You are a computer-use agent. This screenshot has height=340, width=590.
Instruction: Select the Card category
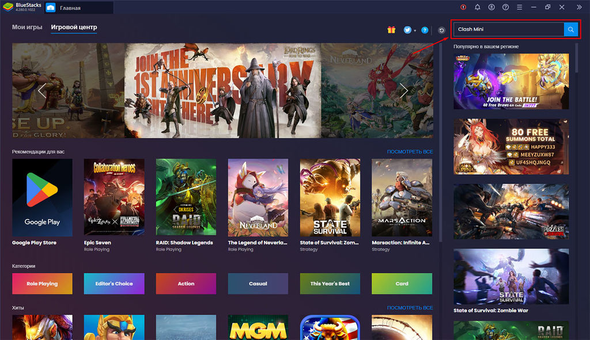click(x=402, y=284)
